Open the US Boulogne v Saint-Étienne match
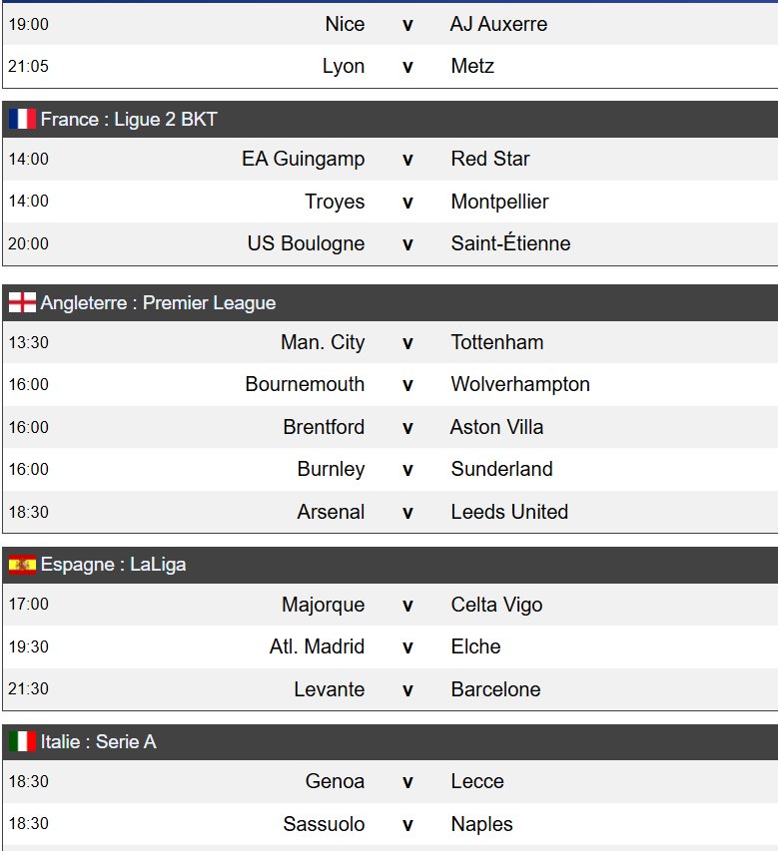778x851 pixels. pos(407,244)
